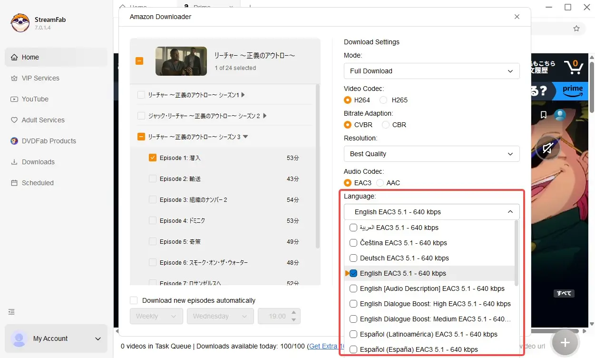This screenshot has width=595, height=358.
Task: Check Deutsch EAC3 5.1 language option
Action: pyautogui.click(x=353, y=258)
